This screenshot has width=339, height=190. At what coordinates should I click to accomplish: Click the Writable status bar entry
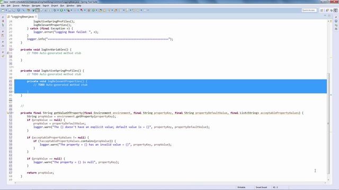(x=242, y=187)
